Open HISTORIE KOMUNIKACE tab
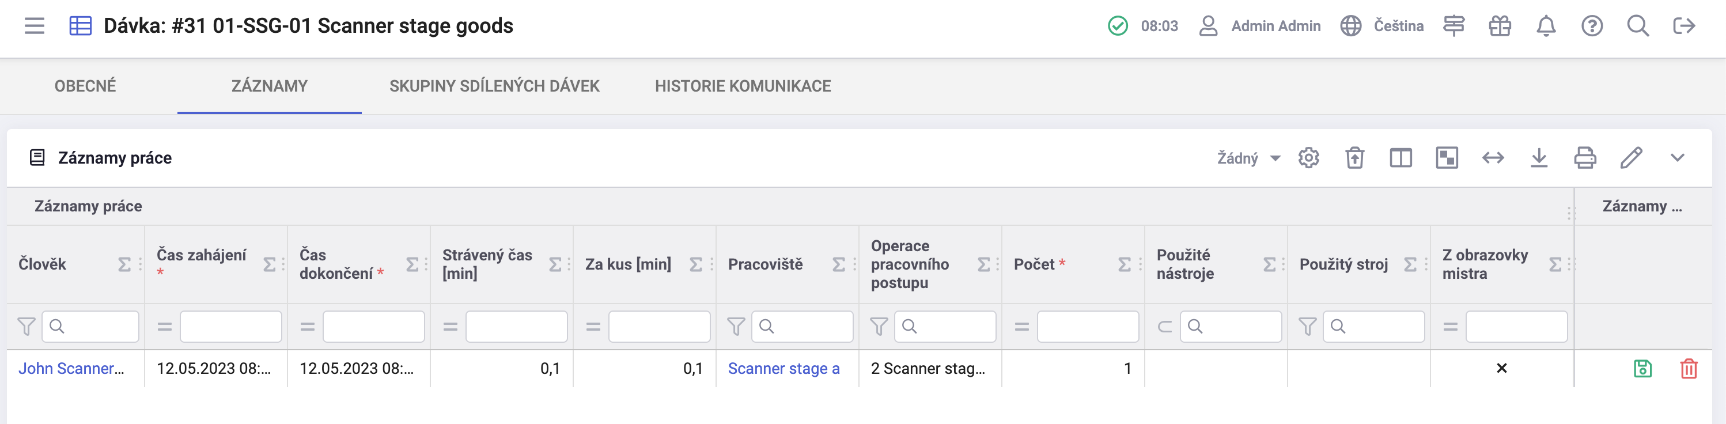 (x=743, y=86)
